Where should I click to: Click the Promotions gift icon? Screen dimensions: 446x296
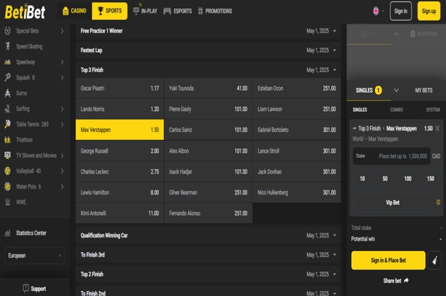(x=200, y=11)
